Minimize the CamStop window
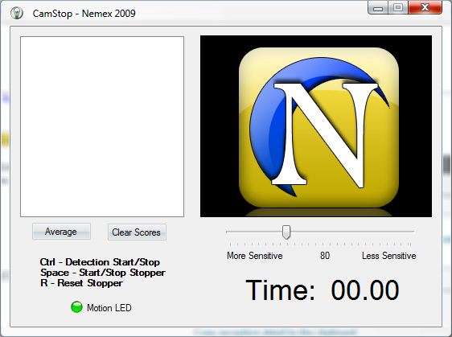The height and width of the screenshot is (337, 452). (378, 7)
